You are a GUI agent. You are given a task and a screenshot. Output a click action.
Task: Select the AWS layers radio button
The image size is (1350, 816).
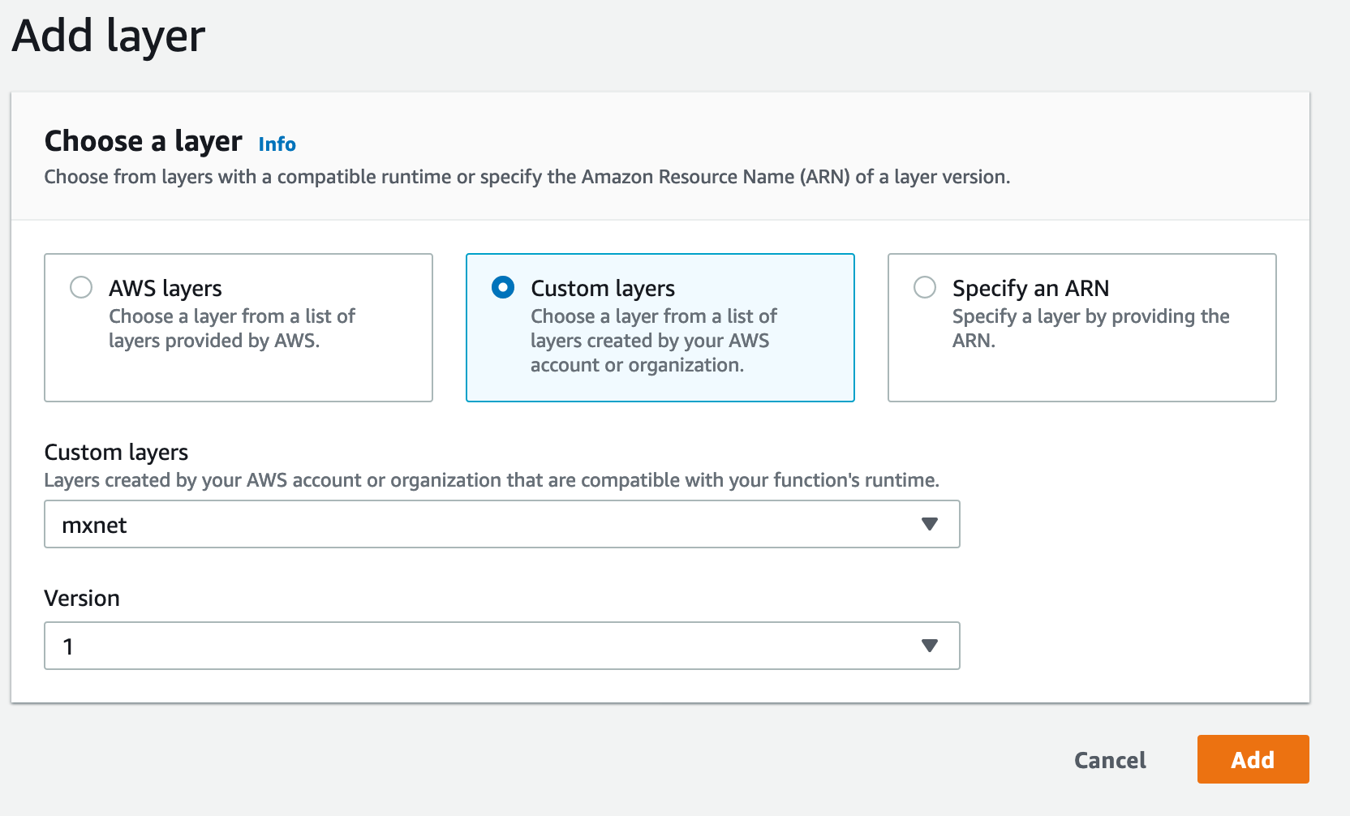coord(80,287)
